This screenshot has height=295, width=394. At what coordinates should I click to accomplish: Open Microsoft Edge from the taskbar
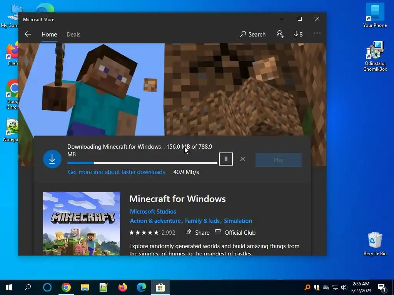[x=142, y=287]
